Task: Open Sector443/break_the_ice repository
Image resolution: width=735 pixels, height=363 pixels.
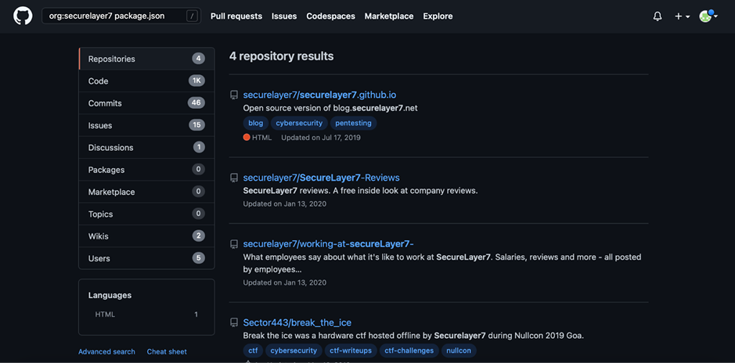Action: (x=297, y=323)
